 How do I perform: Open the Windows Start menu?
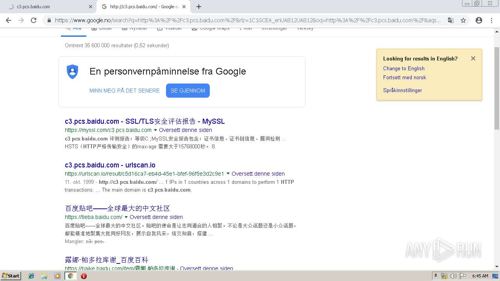[11, 276]
